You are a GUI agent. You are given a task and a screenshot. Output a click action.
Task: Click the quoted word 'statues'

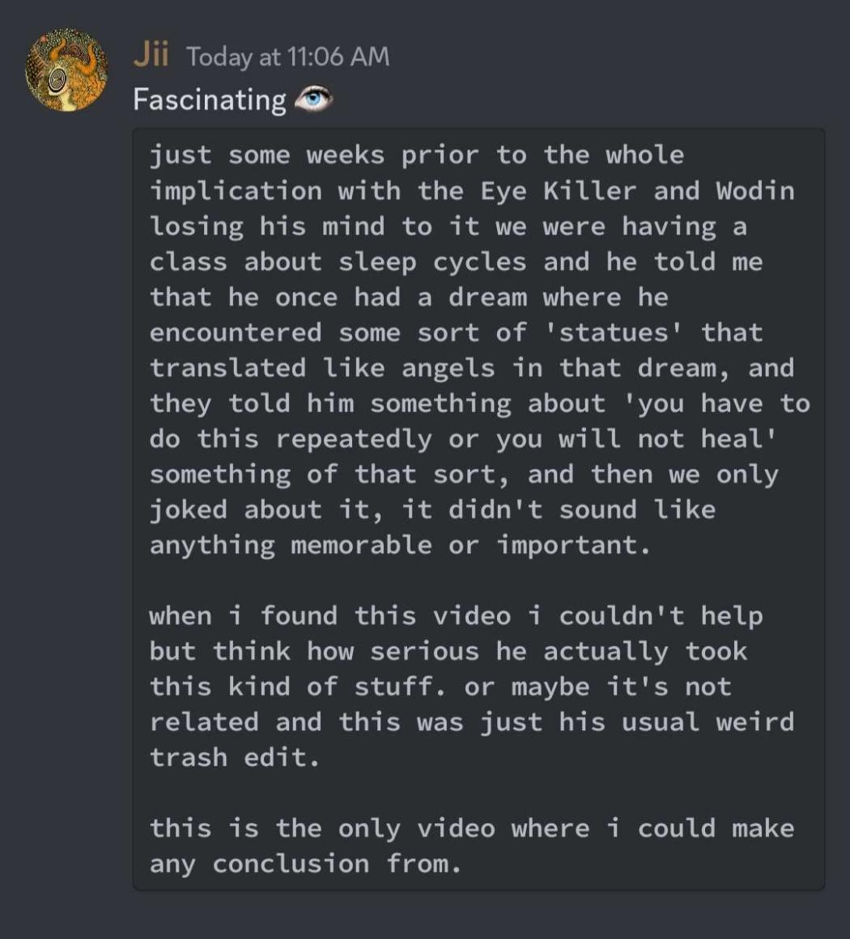click(x=614, y=332)
